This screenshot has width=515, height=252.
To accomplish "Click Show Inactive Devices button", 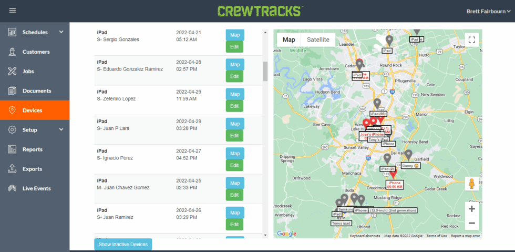I will pos(123,244).
